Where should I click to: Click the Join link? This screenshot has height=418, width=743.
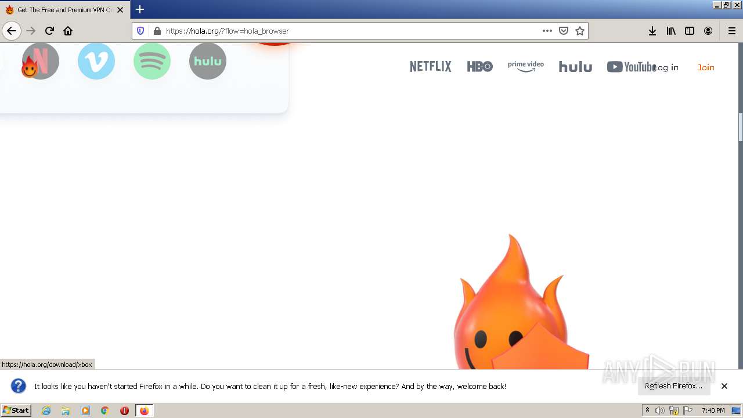(706, 67)
